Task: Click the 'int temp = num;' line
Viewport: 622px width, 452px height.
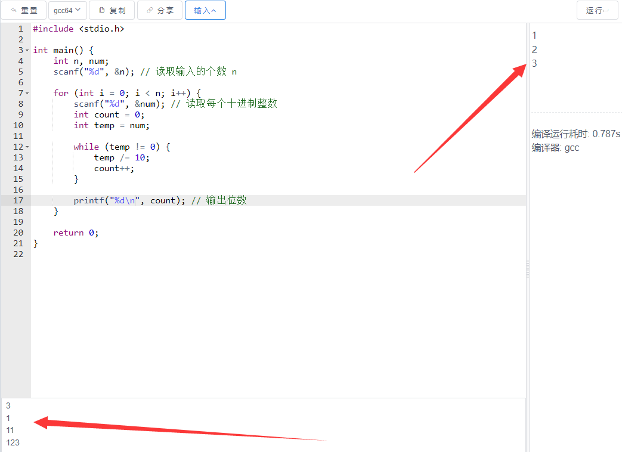Action: click(x=112, y=126)
